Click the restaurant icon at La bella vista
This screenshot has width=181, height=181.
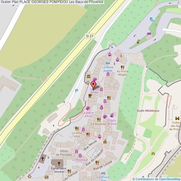point(77,128)
